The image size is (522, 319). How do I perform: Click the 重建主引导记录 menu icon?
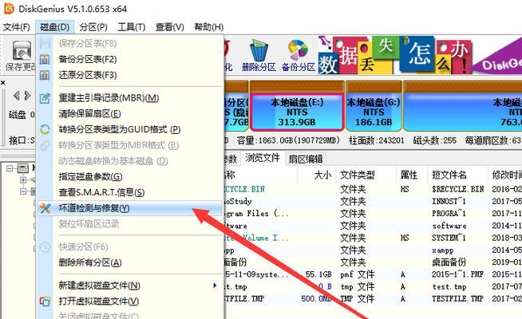45,98
